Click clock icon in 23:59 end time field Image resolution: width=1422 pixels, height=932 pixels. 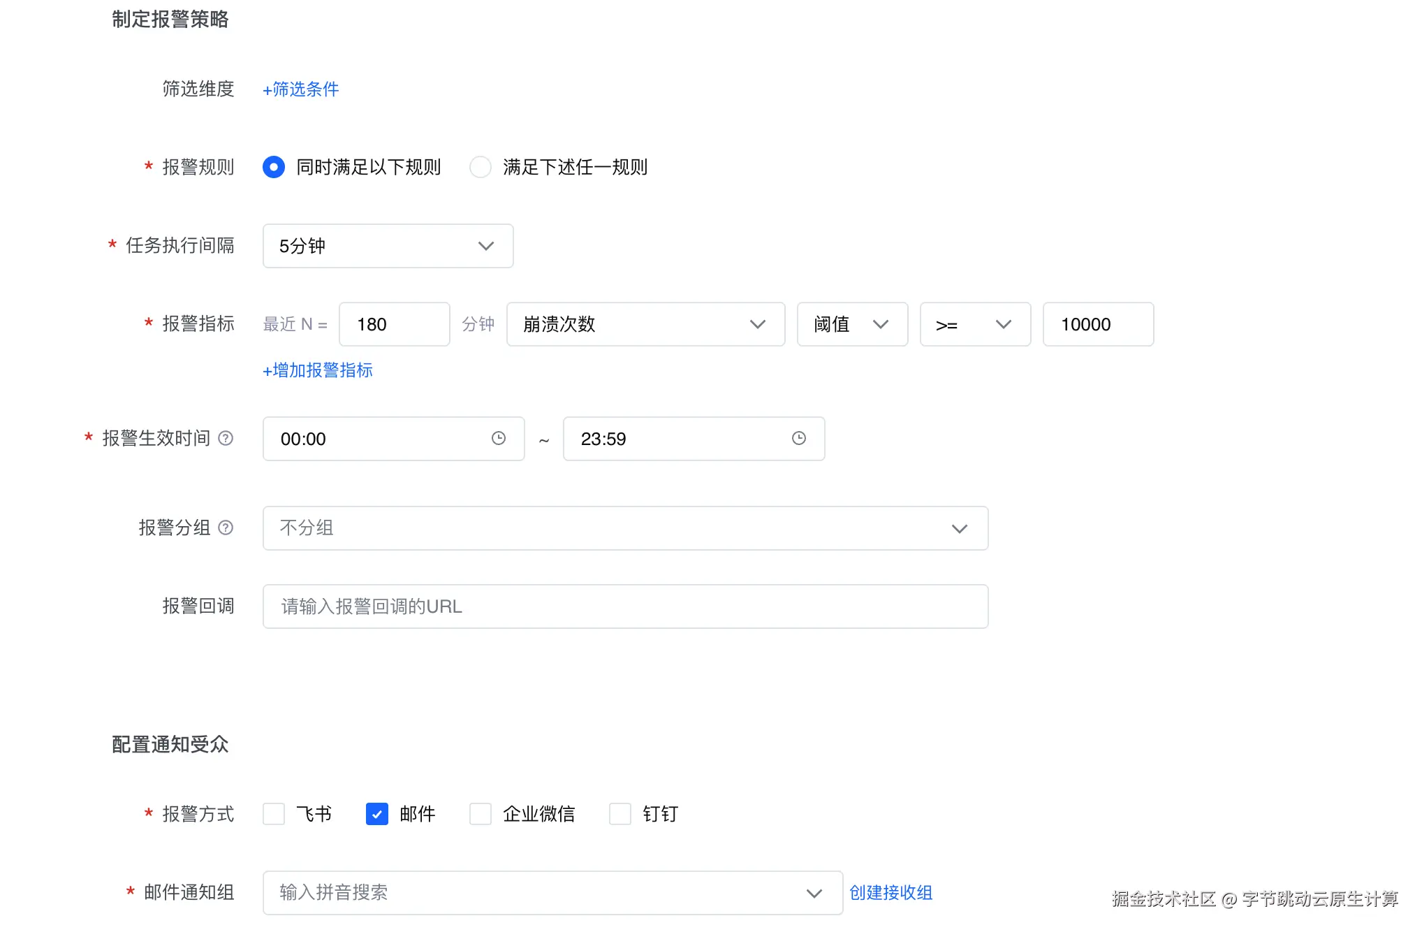(x=798, y=438)
